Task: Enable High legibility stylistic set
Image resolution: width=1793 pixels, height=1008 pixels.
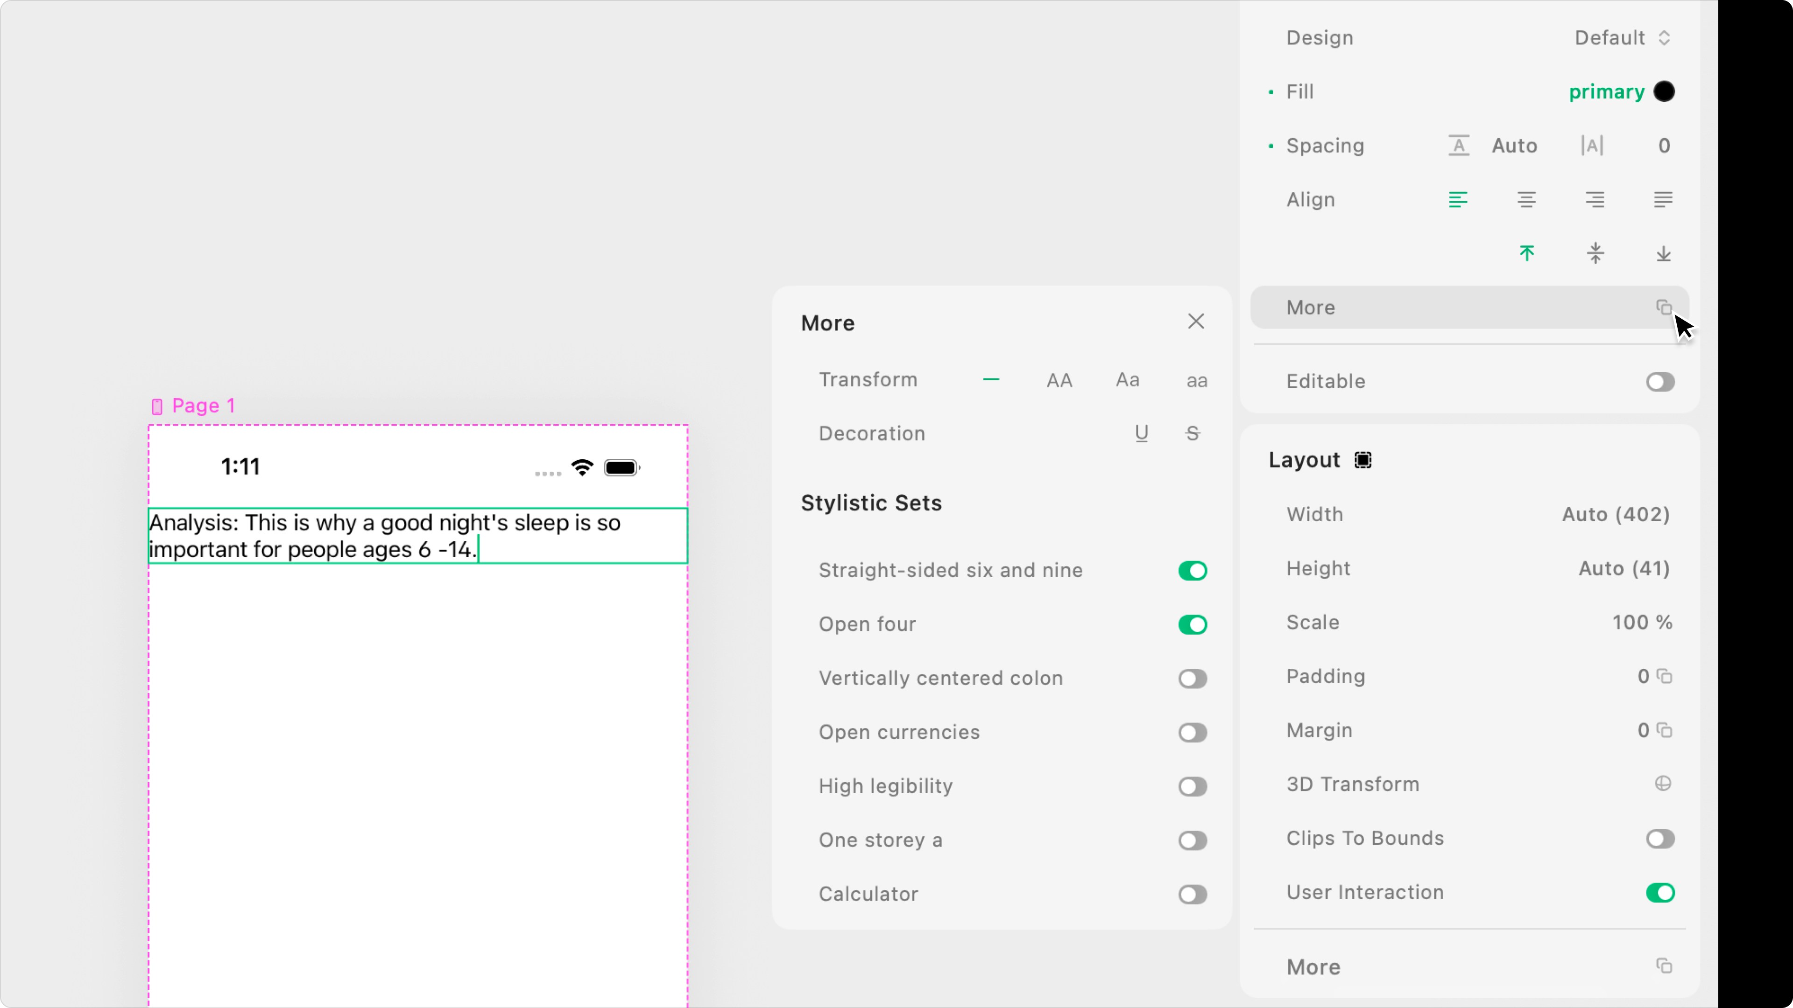Action: (x=1193, y=786)
